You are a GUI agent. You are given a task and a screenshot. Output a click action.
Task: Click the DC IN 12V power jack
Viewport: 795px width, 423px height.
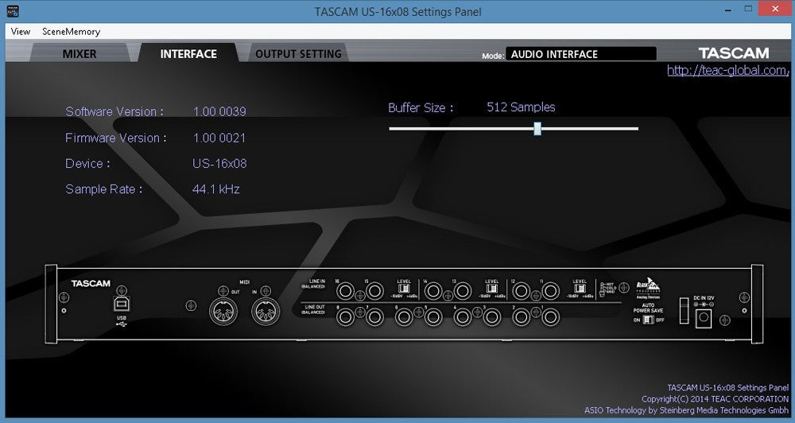704,318
